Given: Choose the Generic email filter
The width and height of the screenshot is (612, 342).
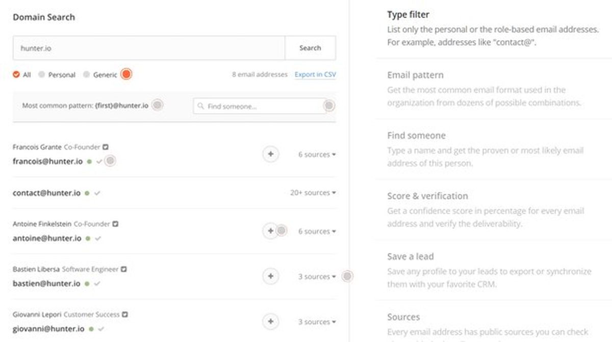Looking at the screenshot, I should point(86,75).
